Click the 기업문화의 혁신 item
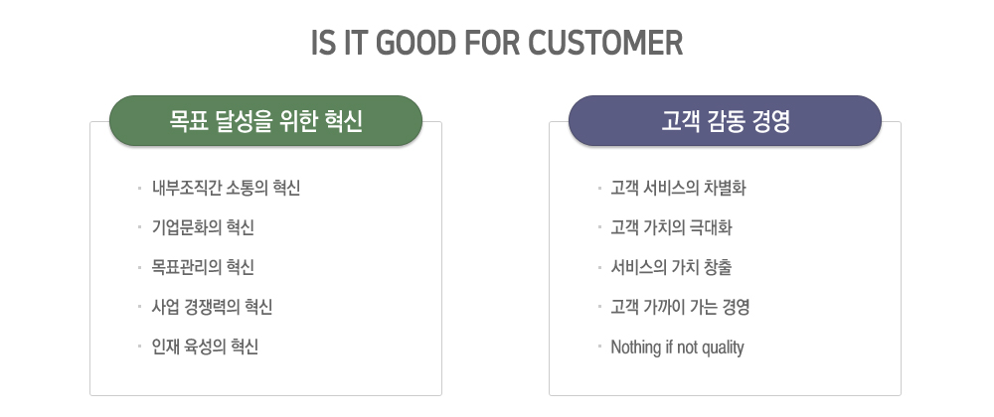This screenshot has height=417, width=994. 203,227
